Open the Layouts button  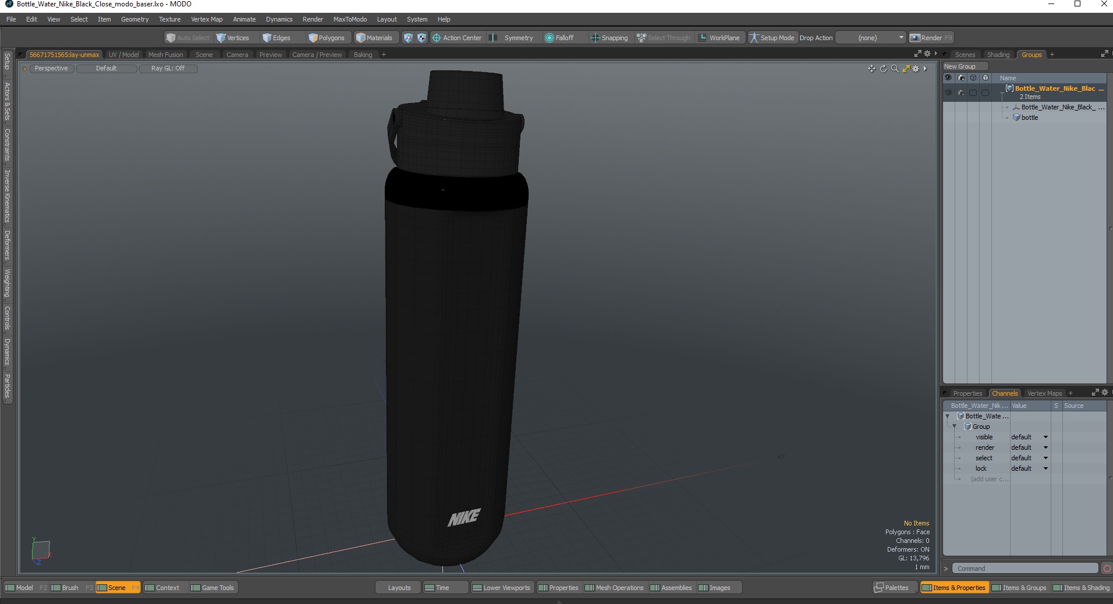point(399,588)
